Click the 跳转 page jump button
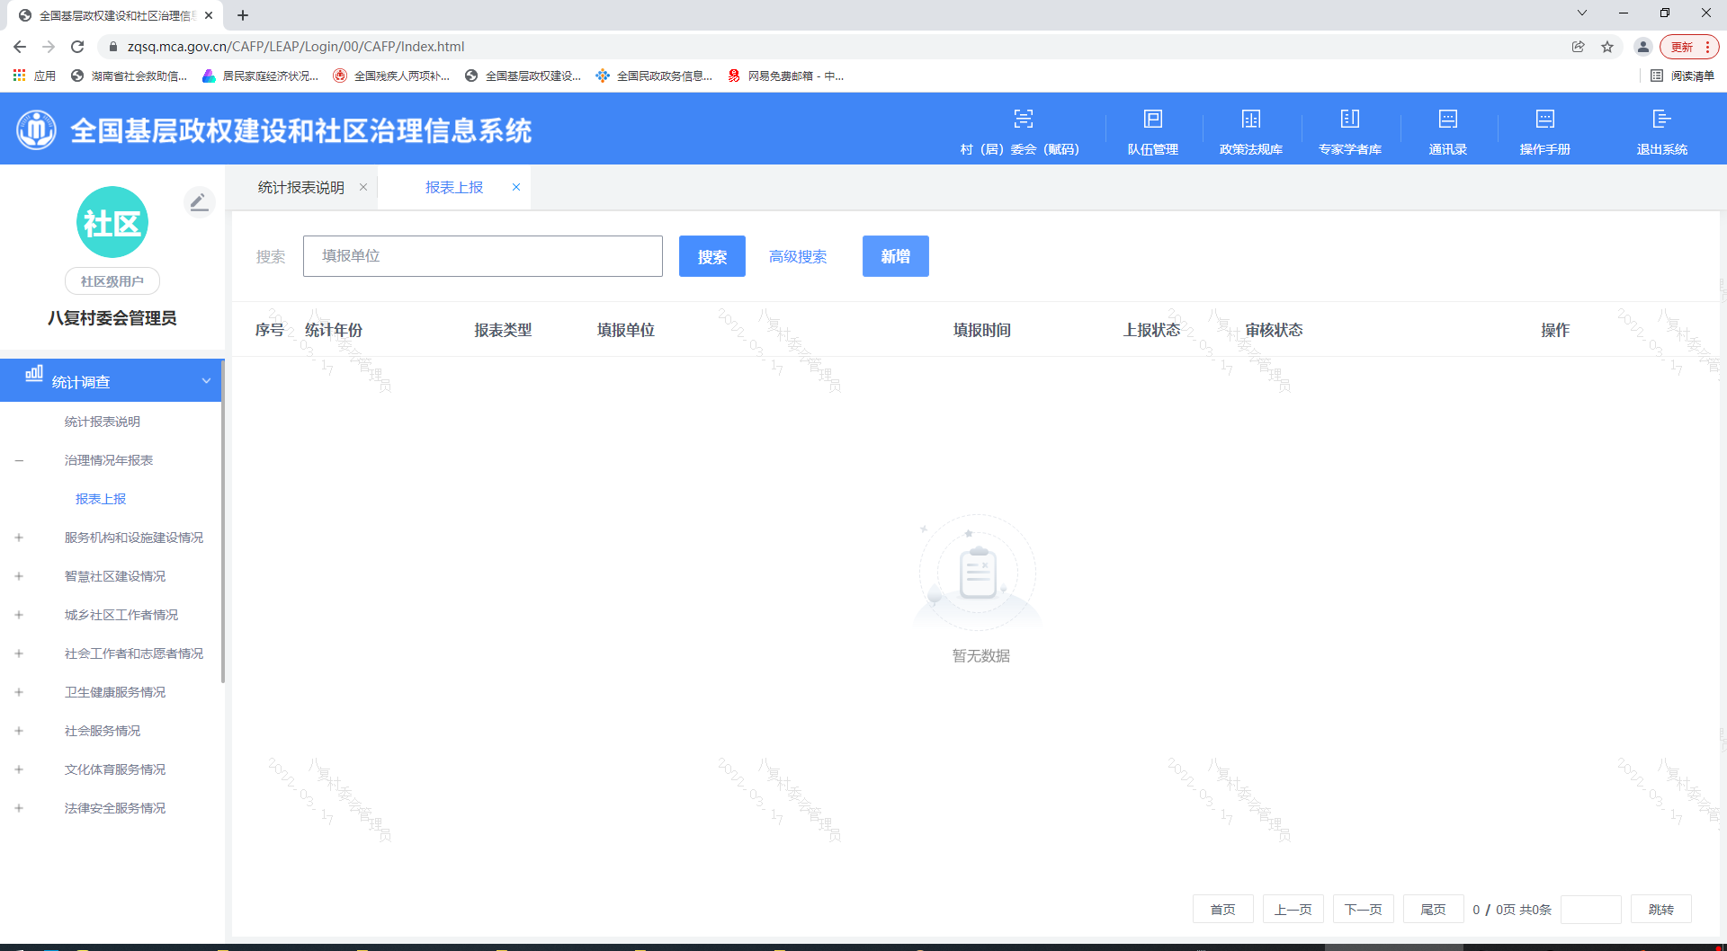 pos(1660,910)
